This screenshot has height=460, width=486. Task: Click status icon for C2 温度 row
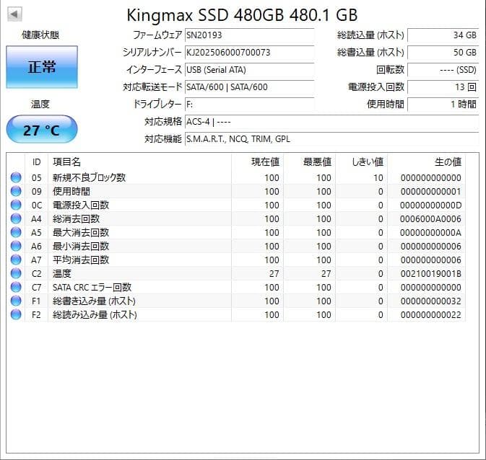[16, 274]
